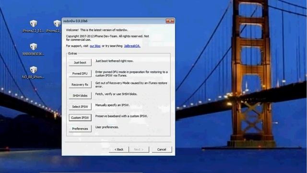This screenshot has width=307, height=173.
Task: Open redsn0w Preferences
Action: [80, 129]
